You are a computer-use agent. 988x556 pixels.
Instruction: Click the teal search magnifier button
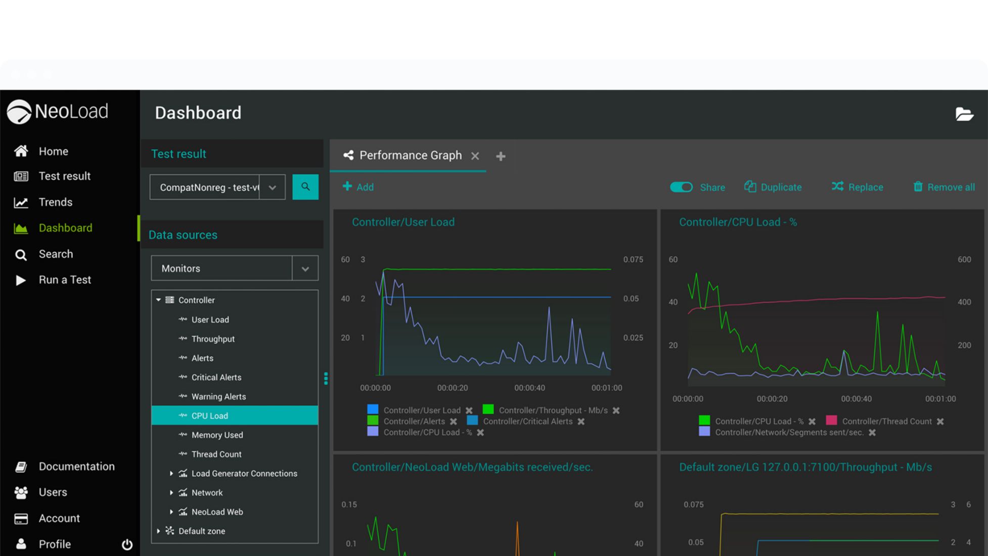click(x=305, y=187)
